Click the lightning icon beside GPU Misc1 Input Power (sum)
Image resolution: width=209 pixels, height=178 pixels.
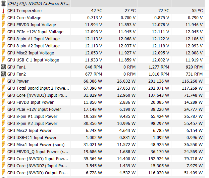click(x=3, y=145)
